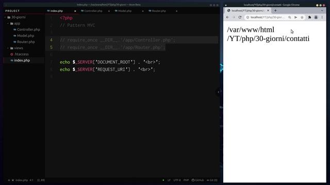Switch to index.php editor tab
Viewport: 330px width, 185px height.
57,11
